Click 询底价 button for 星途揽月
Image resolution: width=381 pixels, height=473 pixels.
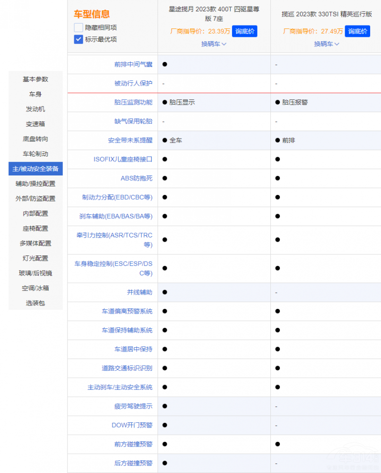tap(244, 31)
